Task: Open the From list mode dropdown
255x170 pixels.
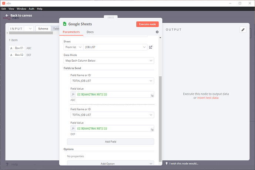Action: 74,47
